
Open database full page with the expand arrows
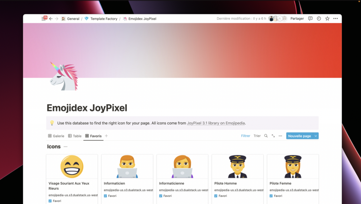273,136
